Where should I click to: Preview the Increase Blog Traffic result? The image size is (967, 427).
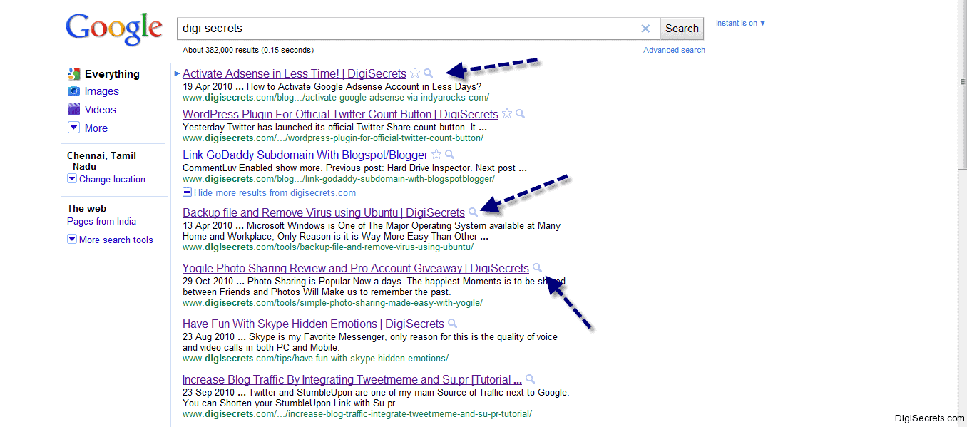coord(530,379)
